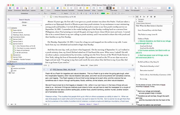The image size is (180, 115).
Task: Select Psalm 46 NIV in binder
Action: (x=17, y=30)
